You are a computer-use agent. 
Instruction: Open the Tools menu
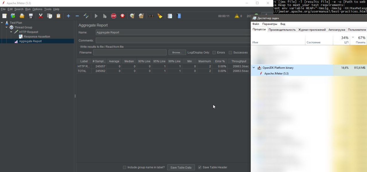click(48, 9)
